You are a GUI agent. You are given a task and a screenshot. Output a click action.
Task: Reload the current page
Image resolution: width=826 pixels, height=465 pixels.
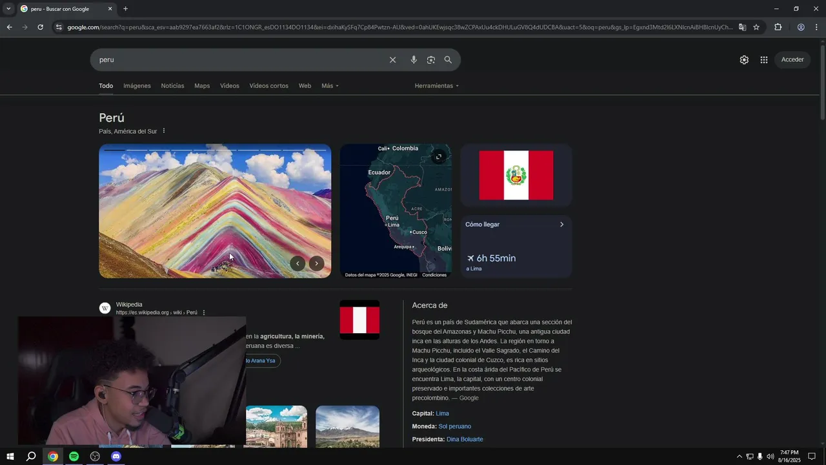click(x=40, y=27)
